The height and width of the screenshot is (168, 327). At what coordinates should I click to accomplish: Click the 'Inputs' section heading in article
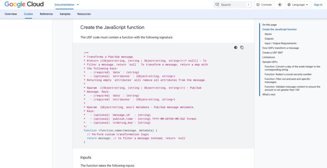click(x=86, y=157)
